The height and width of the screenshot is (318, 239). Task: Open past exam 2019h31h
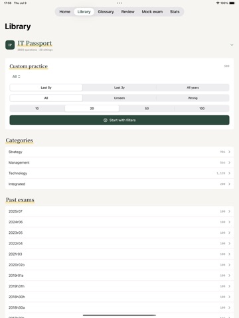119,286
